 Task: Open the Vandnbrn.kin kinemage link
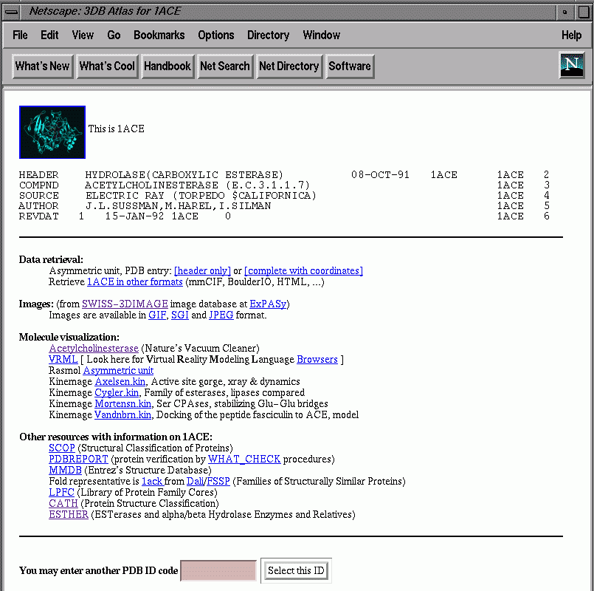122,414
